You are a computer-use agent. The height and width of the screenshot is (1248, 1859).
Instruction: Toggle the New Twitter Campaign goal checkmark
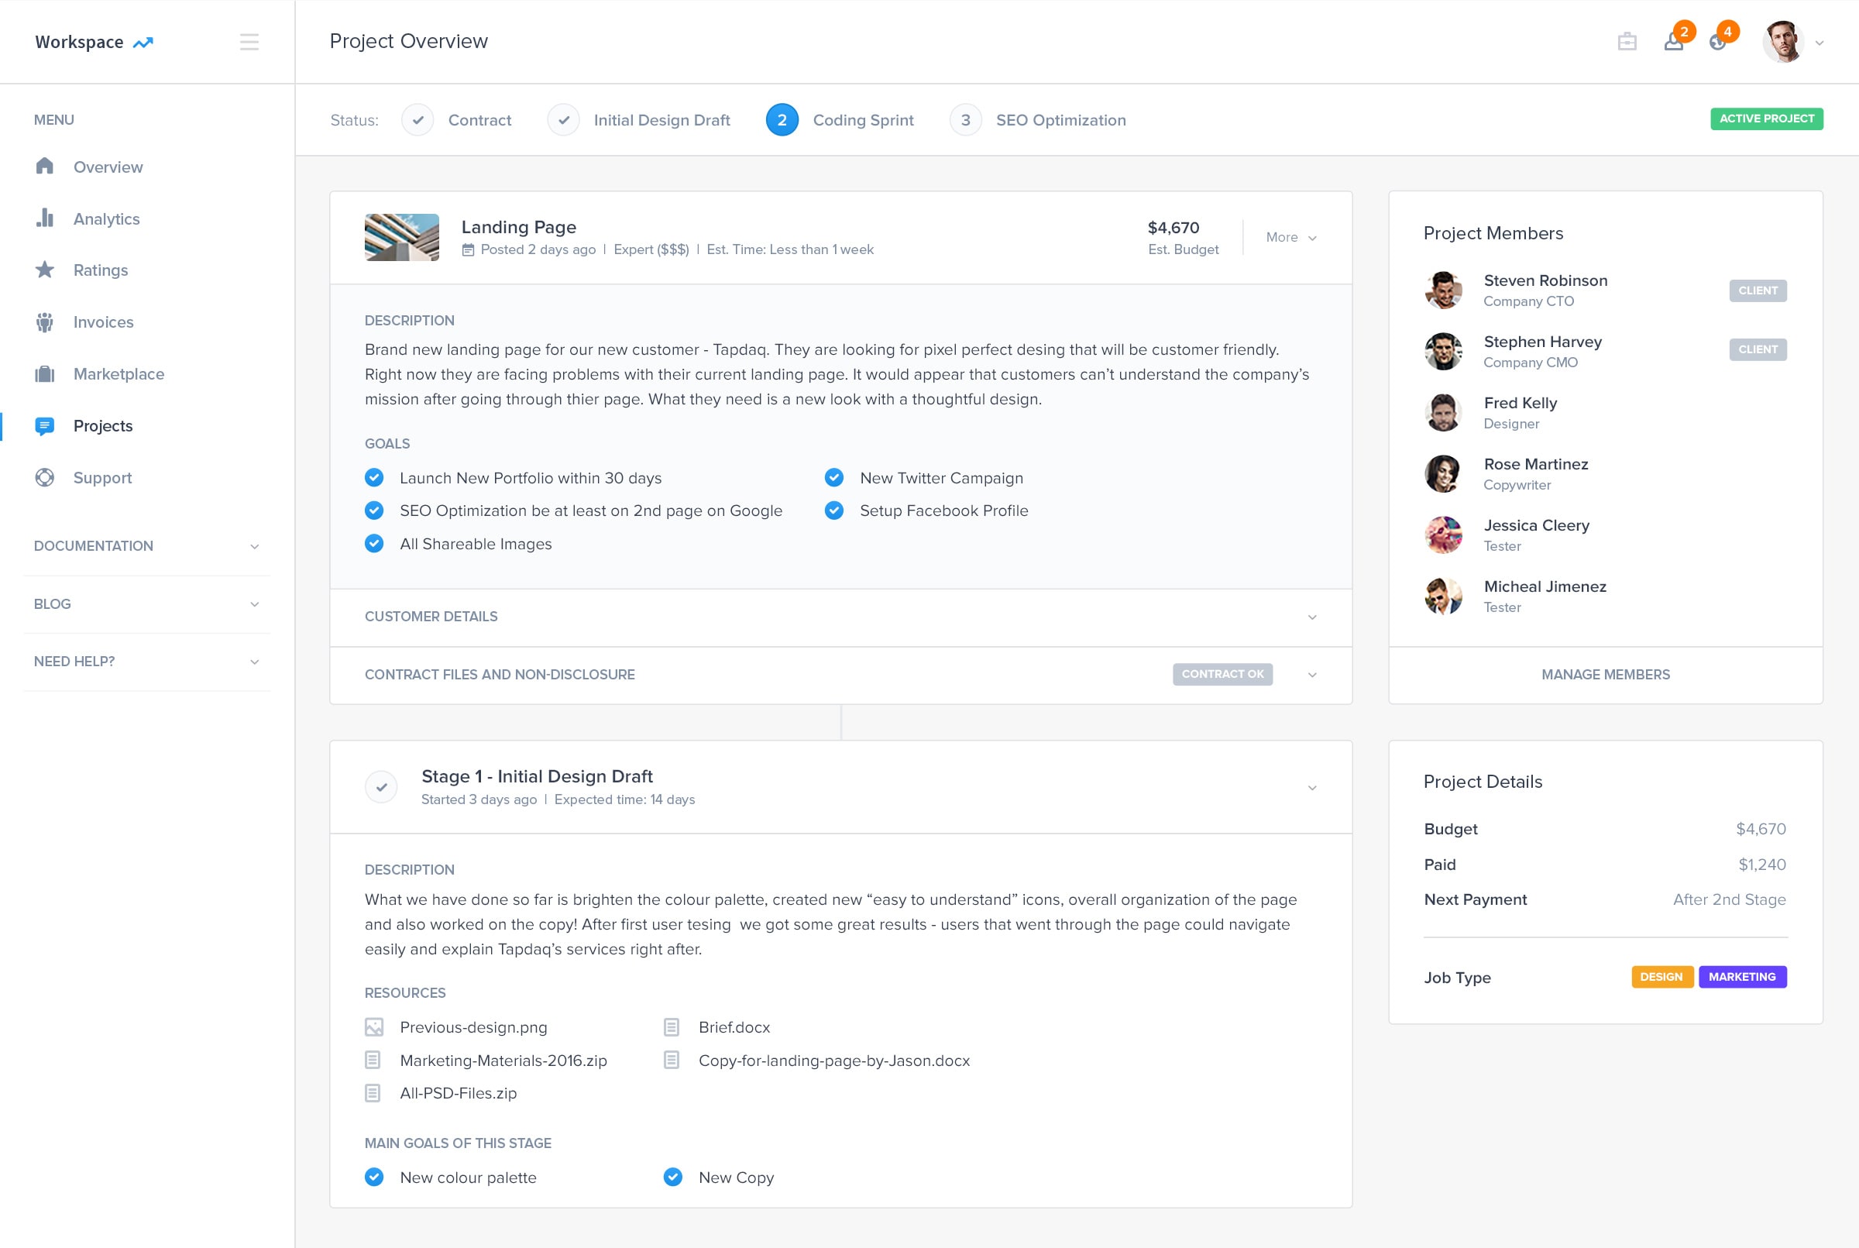click(x=834, y=477)
